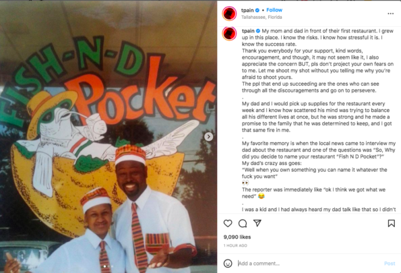
Task: Follow the tpain account
Action: pyautogui.click(x=274, y=10)
